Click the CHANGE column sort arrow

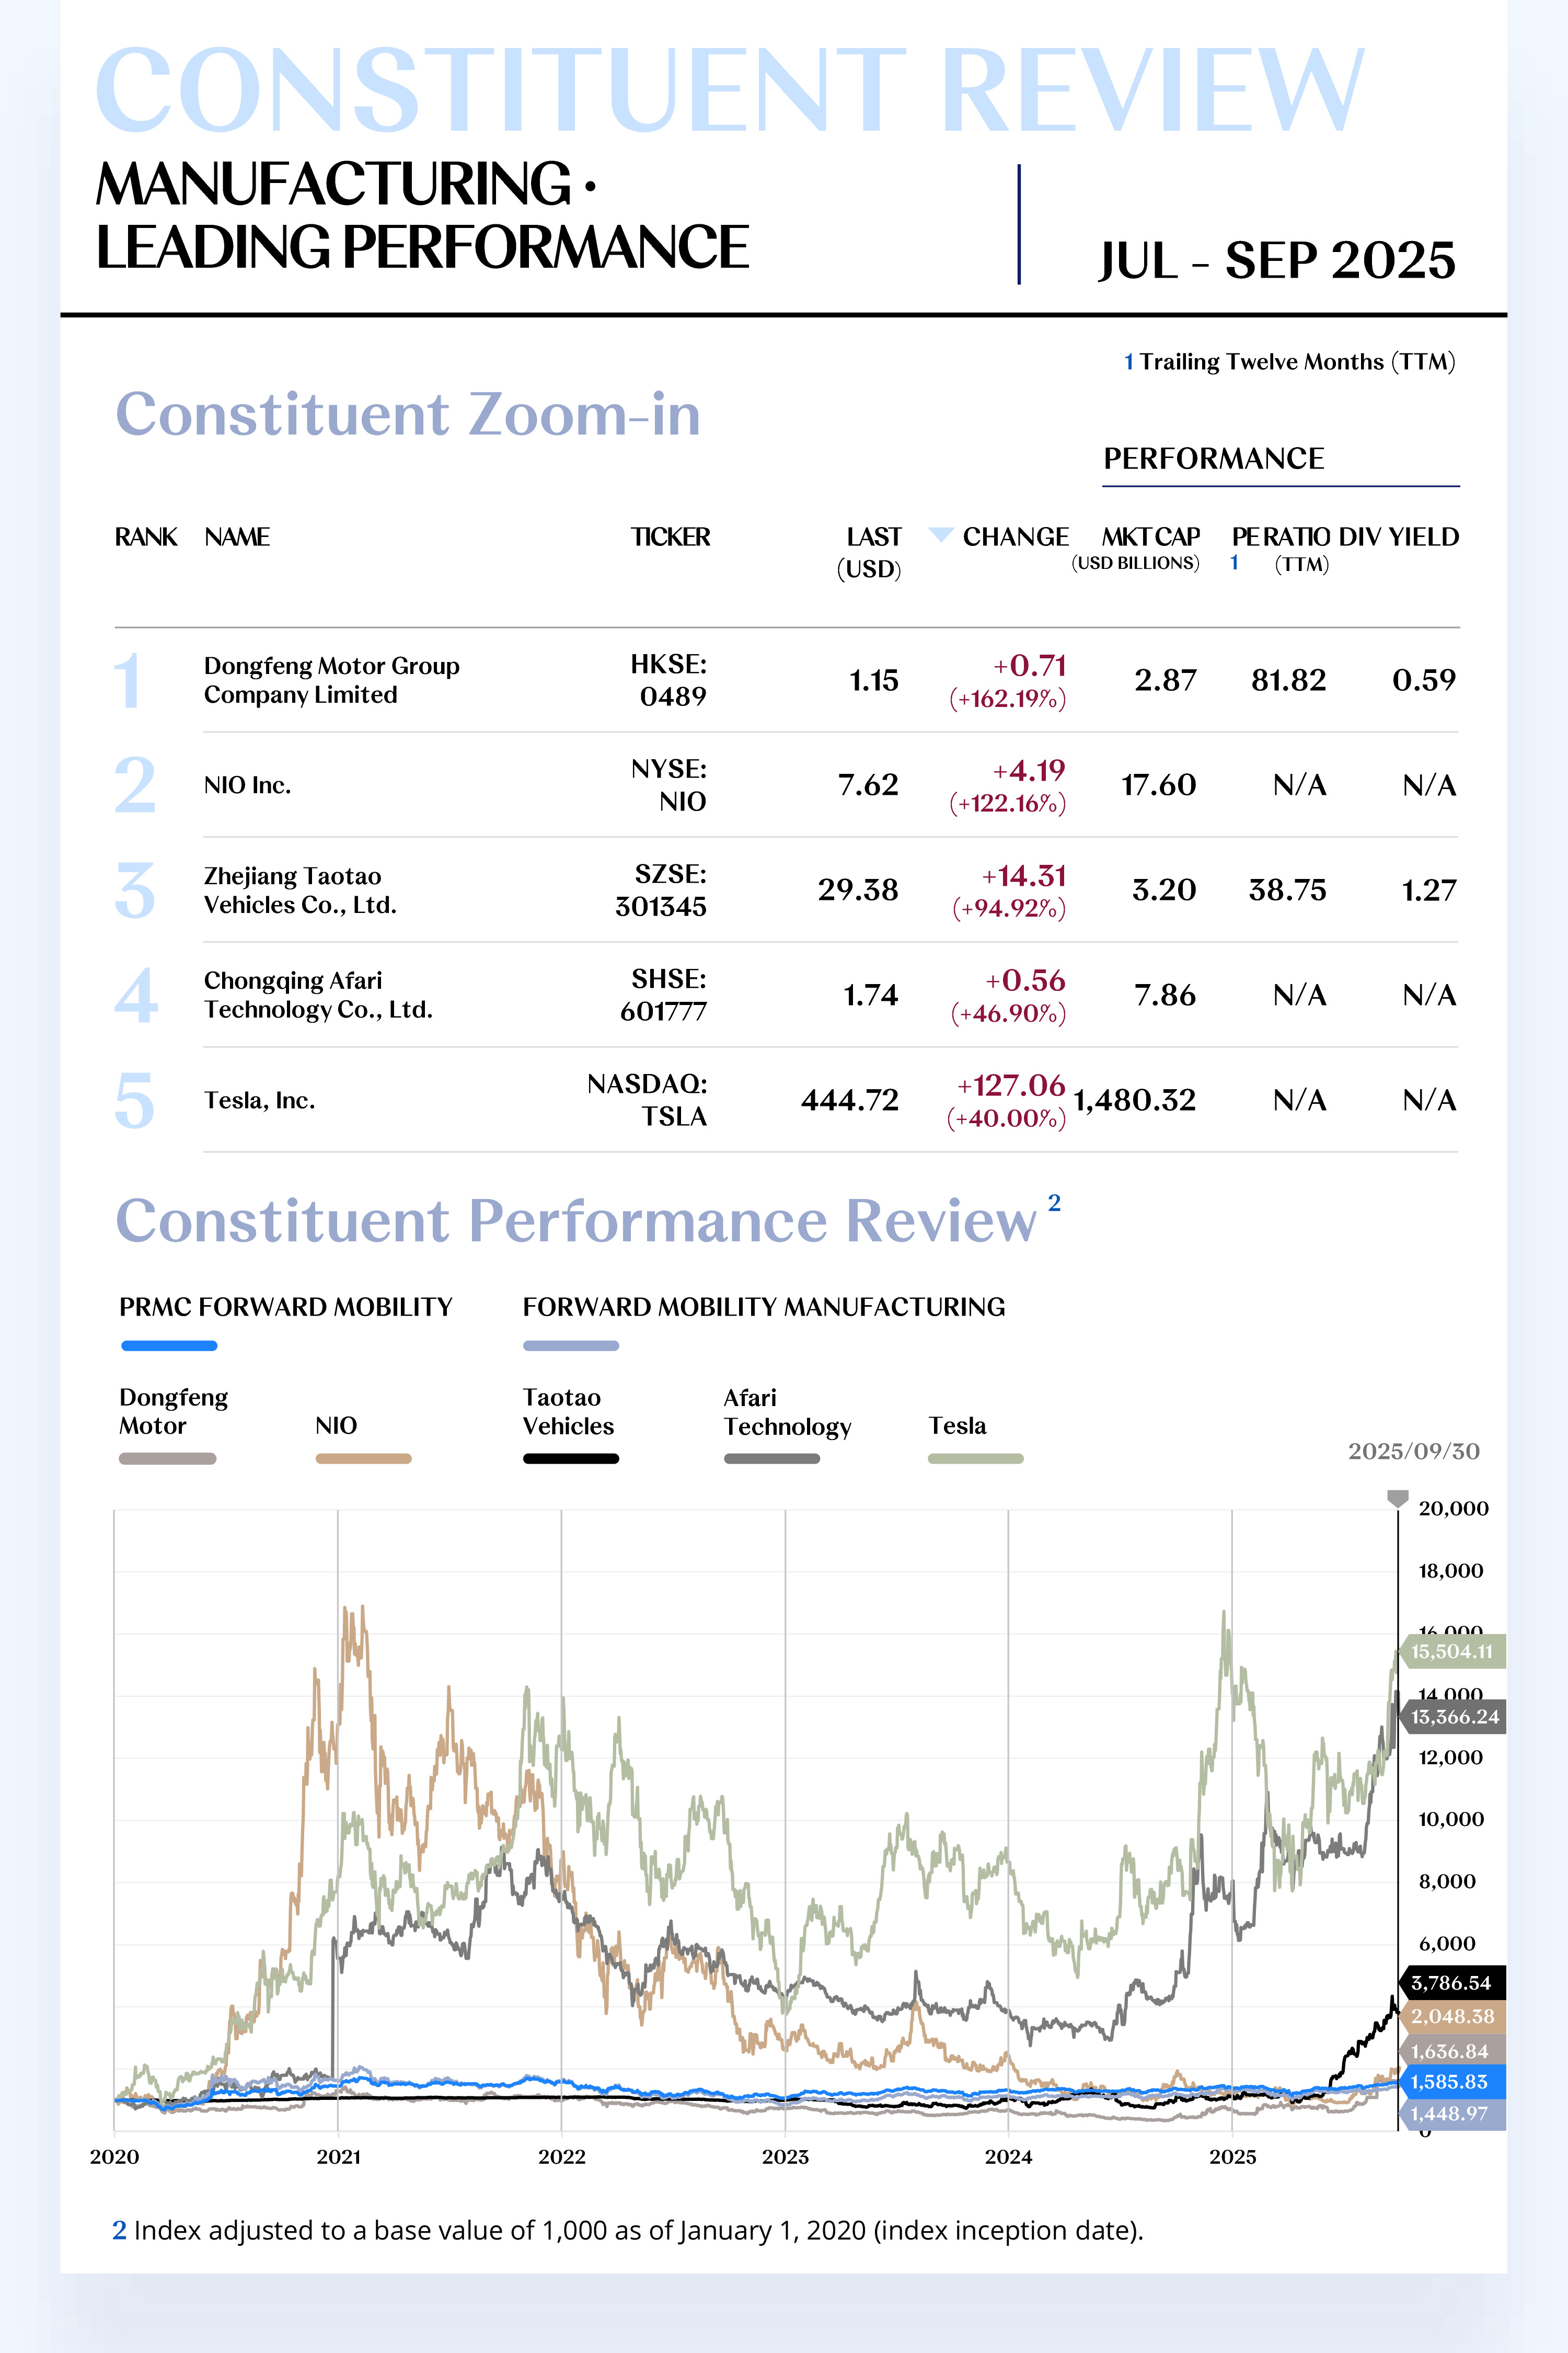[x=940, y=534]
